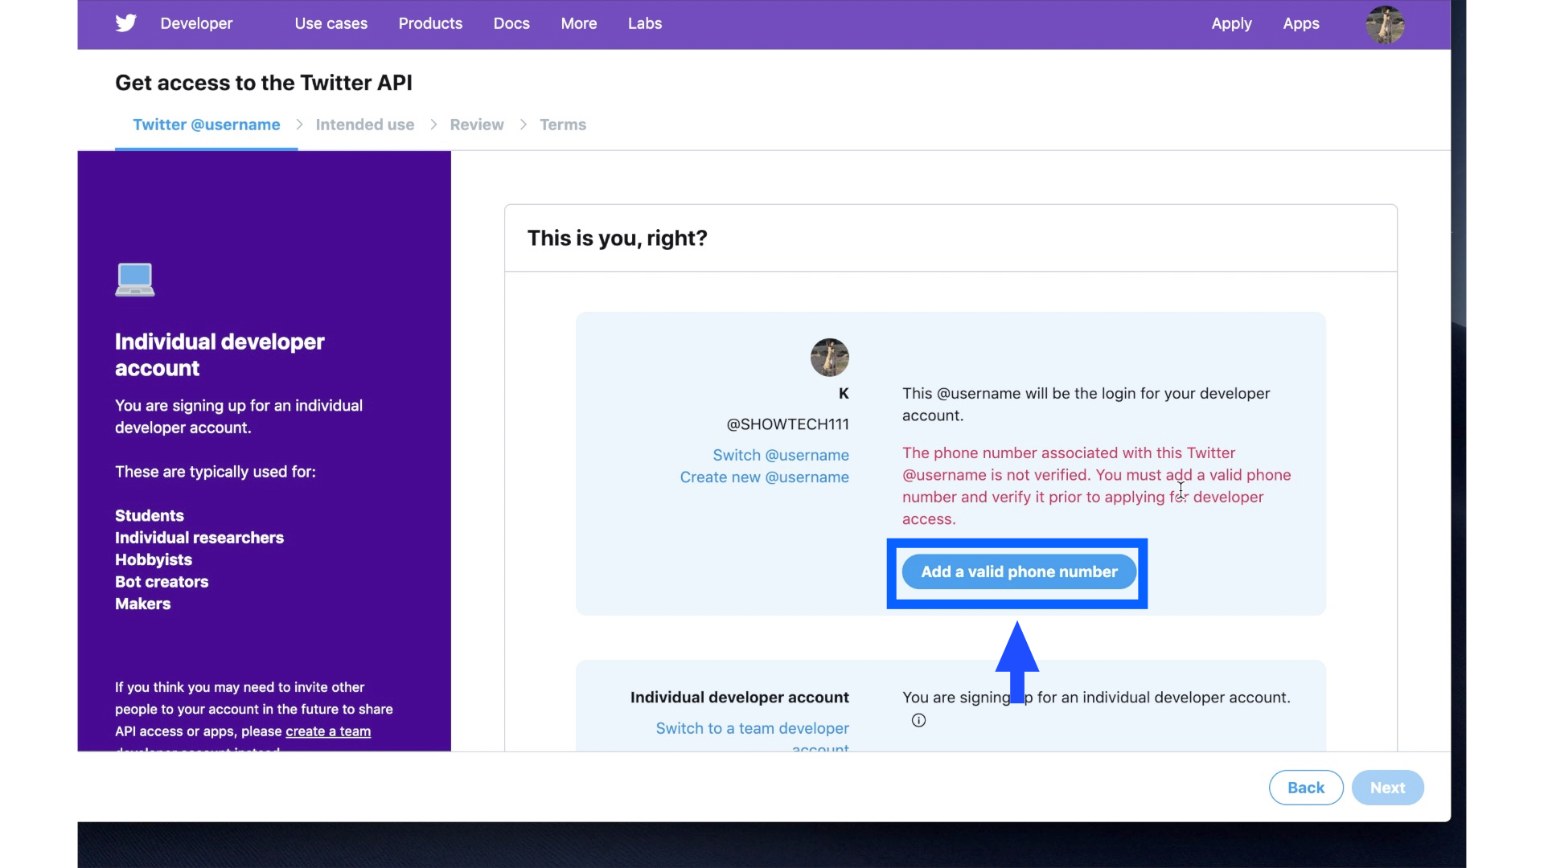The image size is (1544, 868).
Task: Click the 'Bot creators' list entry
Action: [x=162, y=582]
